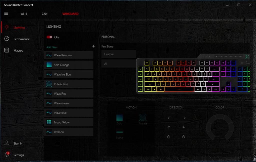Click the plus icon beside Add New

tap(93, 46)
